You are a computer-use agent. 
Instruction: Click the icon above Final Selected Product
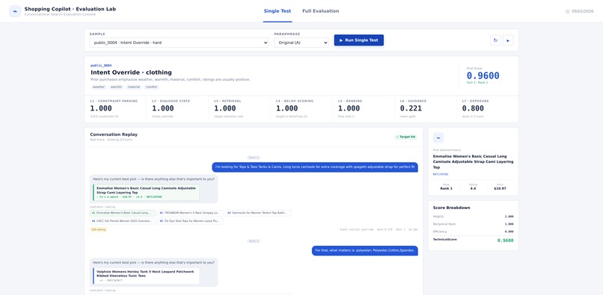click(x=438, y=138)
